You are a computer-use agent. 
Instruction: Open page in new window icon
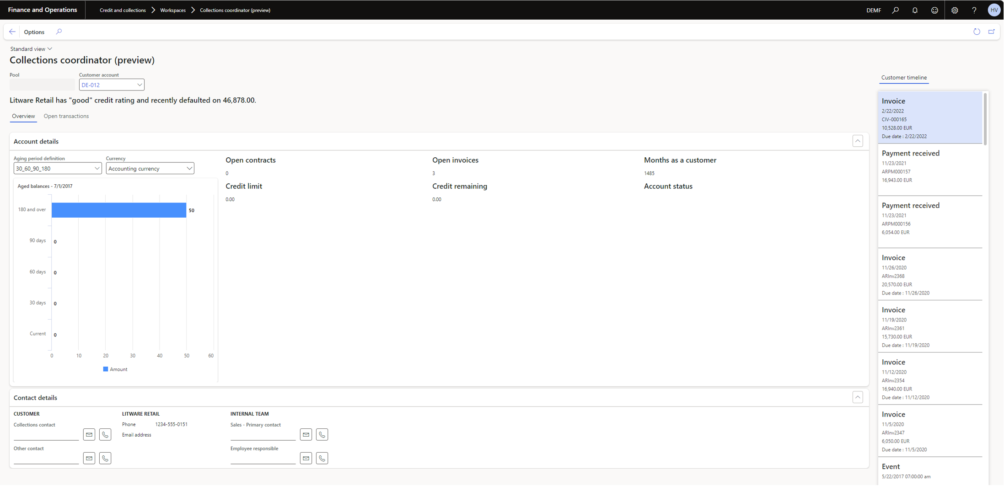click(992, 32)
